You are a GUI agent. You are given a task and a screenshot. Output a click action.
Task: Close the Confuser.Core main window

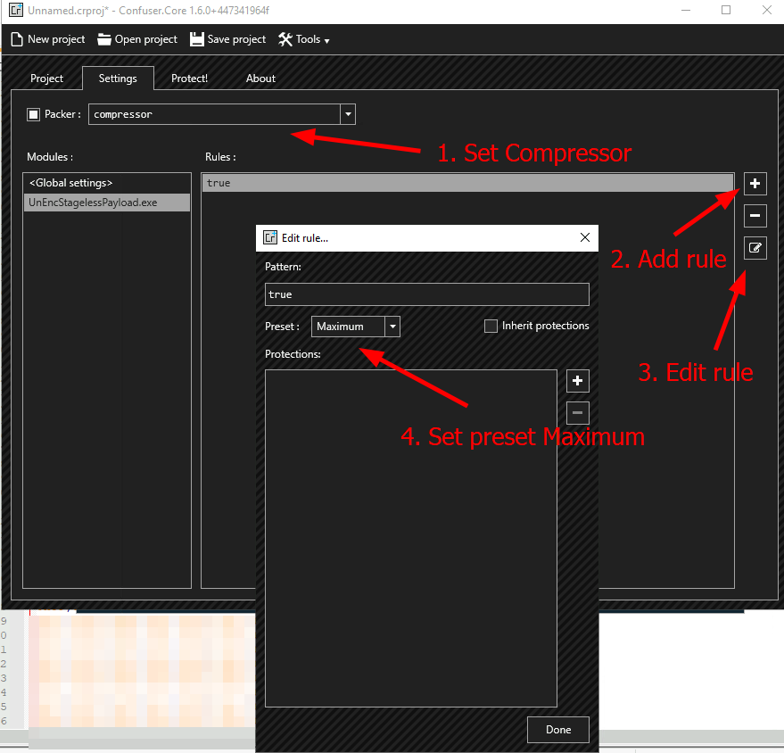(x=766, y=10)
